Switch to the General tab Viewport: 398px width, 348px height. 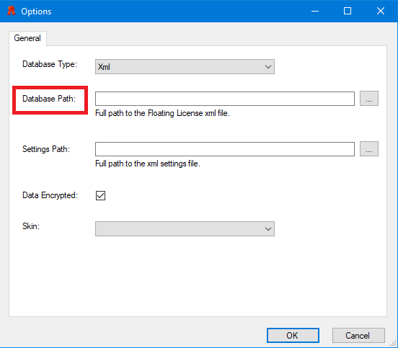(x=27, y=38)
